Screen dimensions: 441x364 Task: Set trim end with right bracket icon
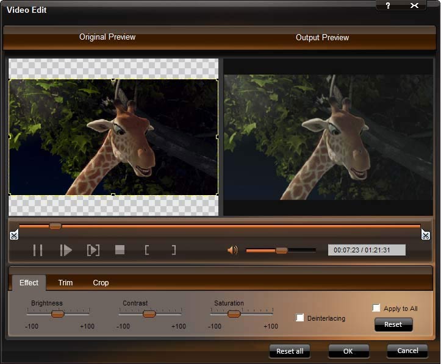pos(174,250)
